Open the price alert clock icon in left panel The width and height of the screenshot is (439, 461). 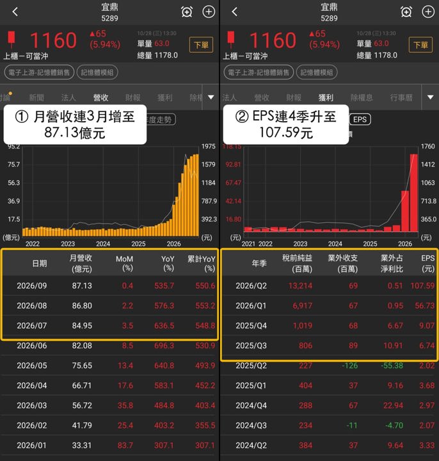coord(187,12)
